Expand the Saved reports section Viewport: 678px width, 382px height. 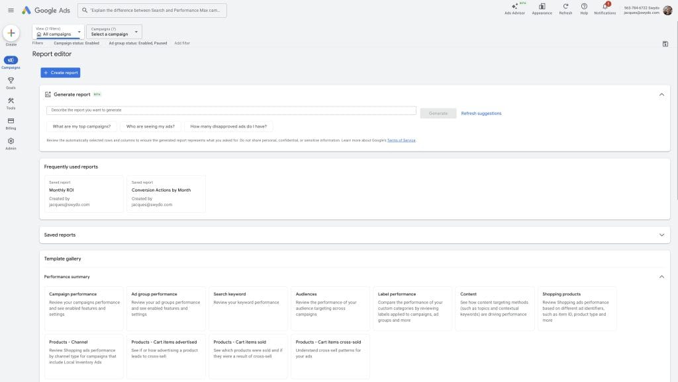point(661,235)
